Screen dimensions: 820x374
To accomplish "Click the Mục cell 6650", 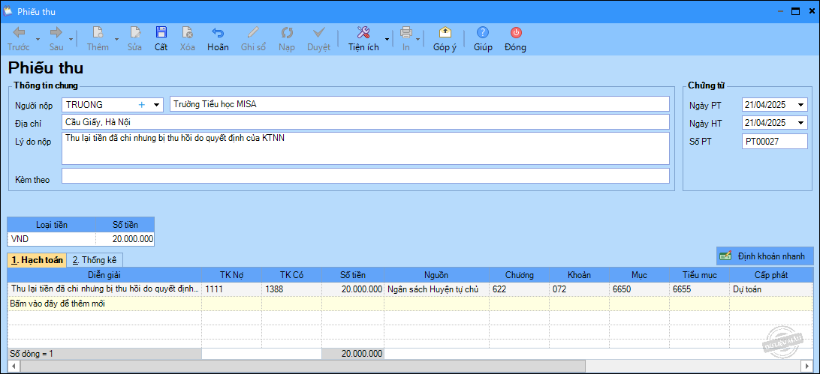I will coord(639,289).
